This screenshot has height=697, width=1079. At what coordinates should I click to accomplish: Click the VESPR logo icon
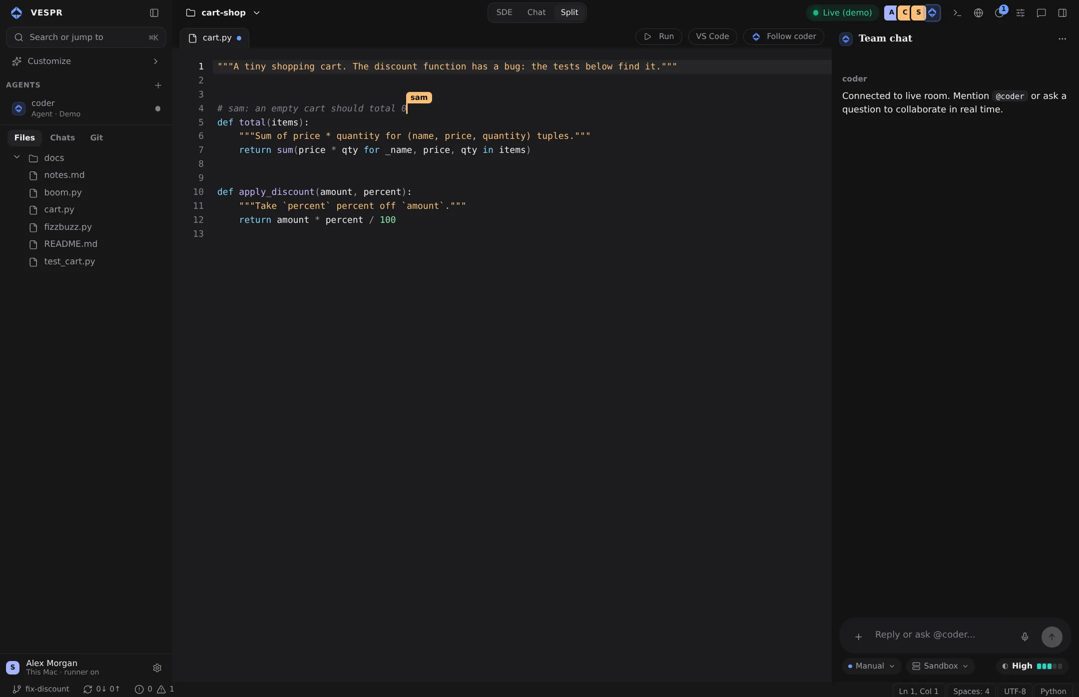[16, 13]
